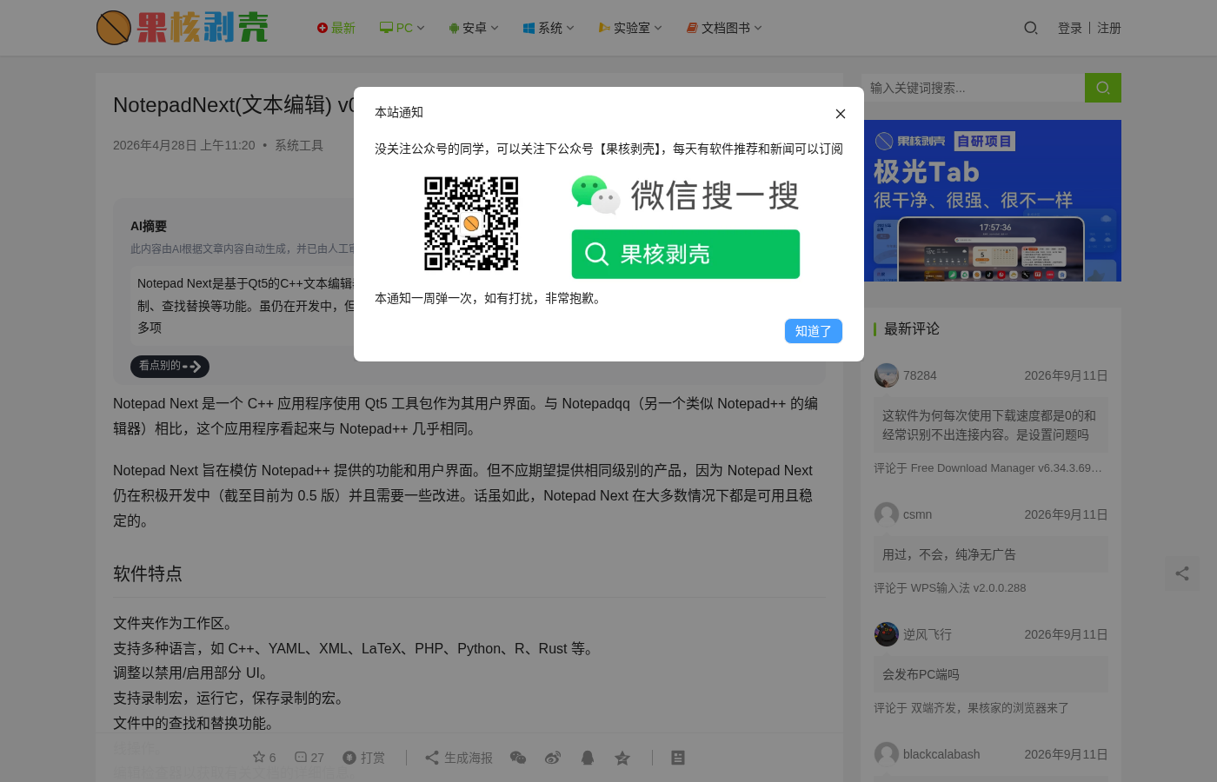Focus the 输入关键词搜索 search field

974,88
